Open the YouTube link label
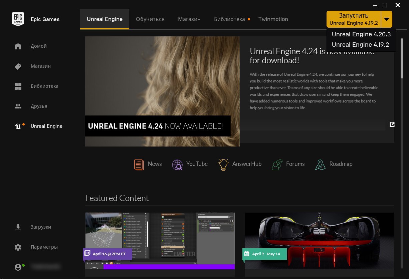This screenshot has height=279, width=409. pyautogui.click(x=197, y=164)
